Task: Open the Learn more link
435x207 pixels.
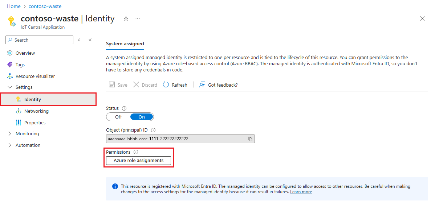Action: click(x=301, y=192)
